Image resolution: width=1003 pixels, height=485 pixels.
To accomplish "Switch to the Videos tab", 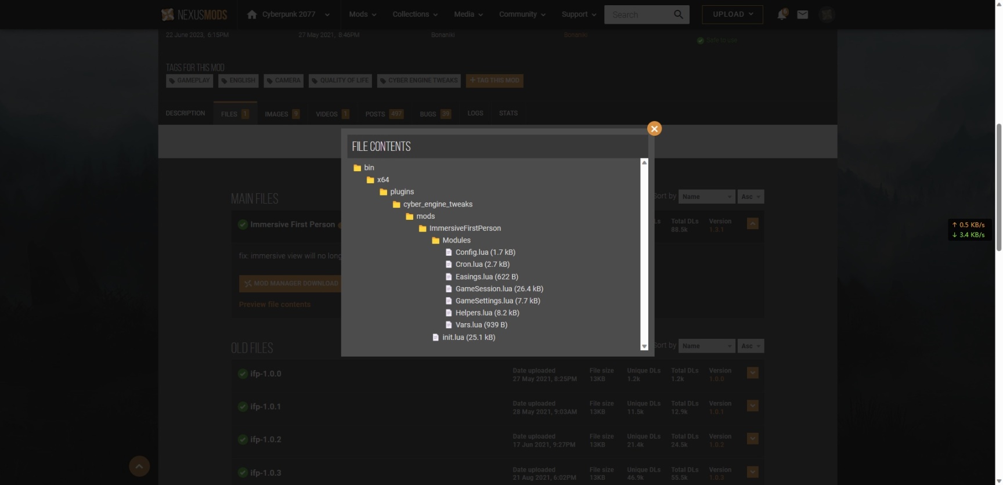I will (x=332, y=114).
